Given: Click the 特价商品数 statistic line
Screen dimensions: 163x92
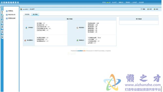Looking at the screenshot, I should 92,32.
